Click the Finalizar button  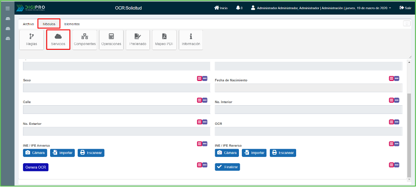[228, 167]
